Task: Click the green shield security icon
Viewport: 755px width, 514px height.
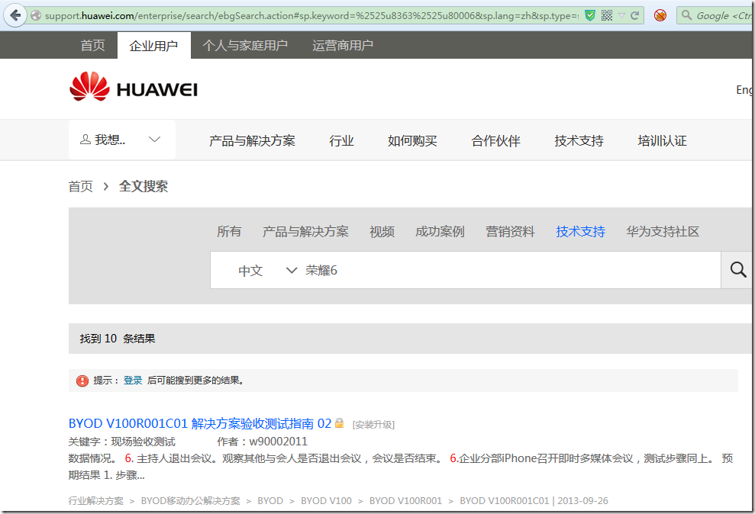Action: tap(590, 16)
